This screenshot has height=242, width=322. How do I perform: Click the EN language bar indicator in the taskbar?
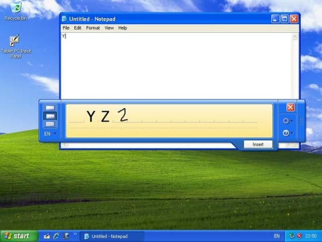pyautogui.click(x=276, y=236)
